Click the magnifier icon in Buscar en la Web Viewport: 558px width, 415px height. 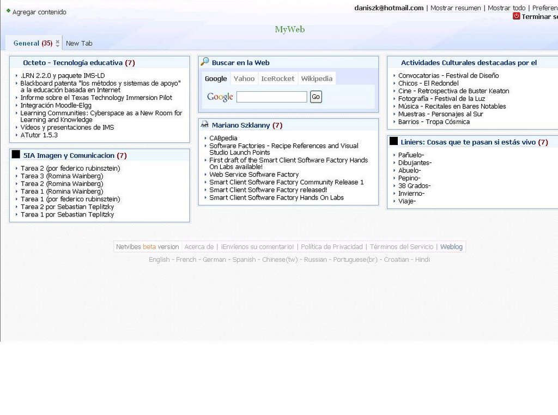(205, 62)
